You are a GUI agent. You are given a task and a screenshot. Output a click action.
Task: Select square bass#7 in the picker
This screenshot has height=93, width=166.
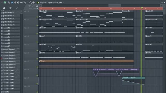[10, 89]
